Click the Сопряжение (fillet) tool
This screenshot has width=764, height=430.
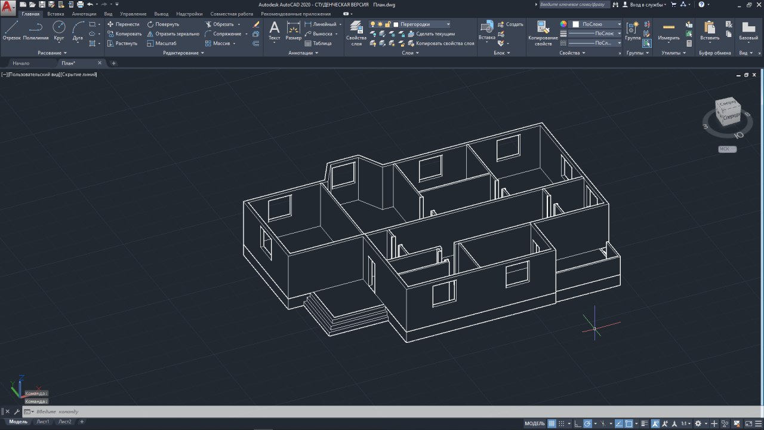click(223, 34)
